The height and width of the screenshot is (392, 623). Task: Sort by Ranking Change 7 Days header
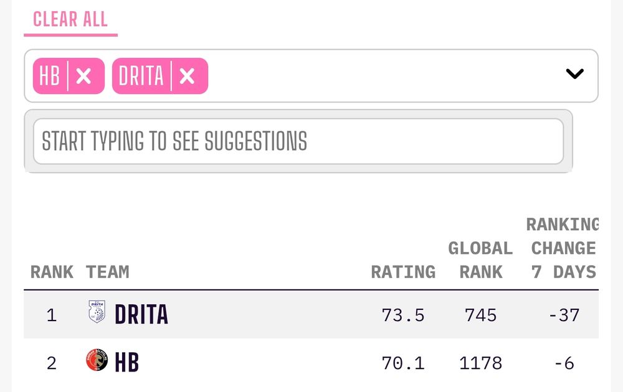563,248
